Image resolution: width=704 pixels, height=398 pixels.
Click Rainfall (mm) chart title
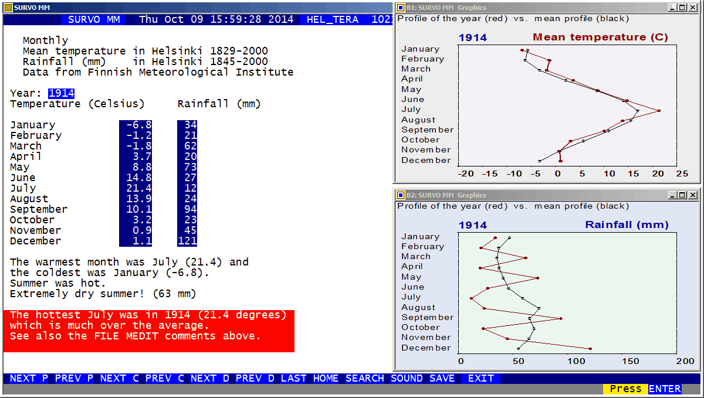627,225
